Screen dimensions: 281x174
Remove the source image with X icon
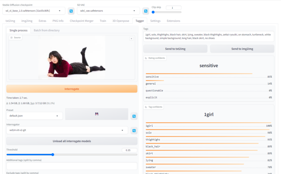click(x=131, y=39)
